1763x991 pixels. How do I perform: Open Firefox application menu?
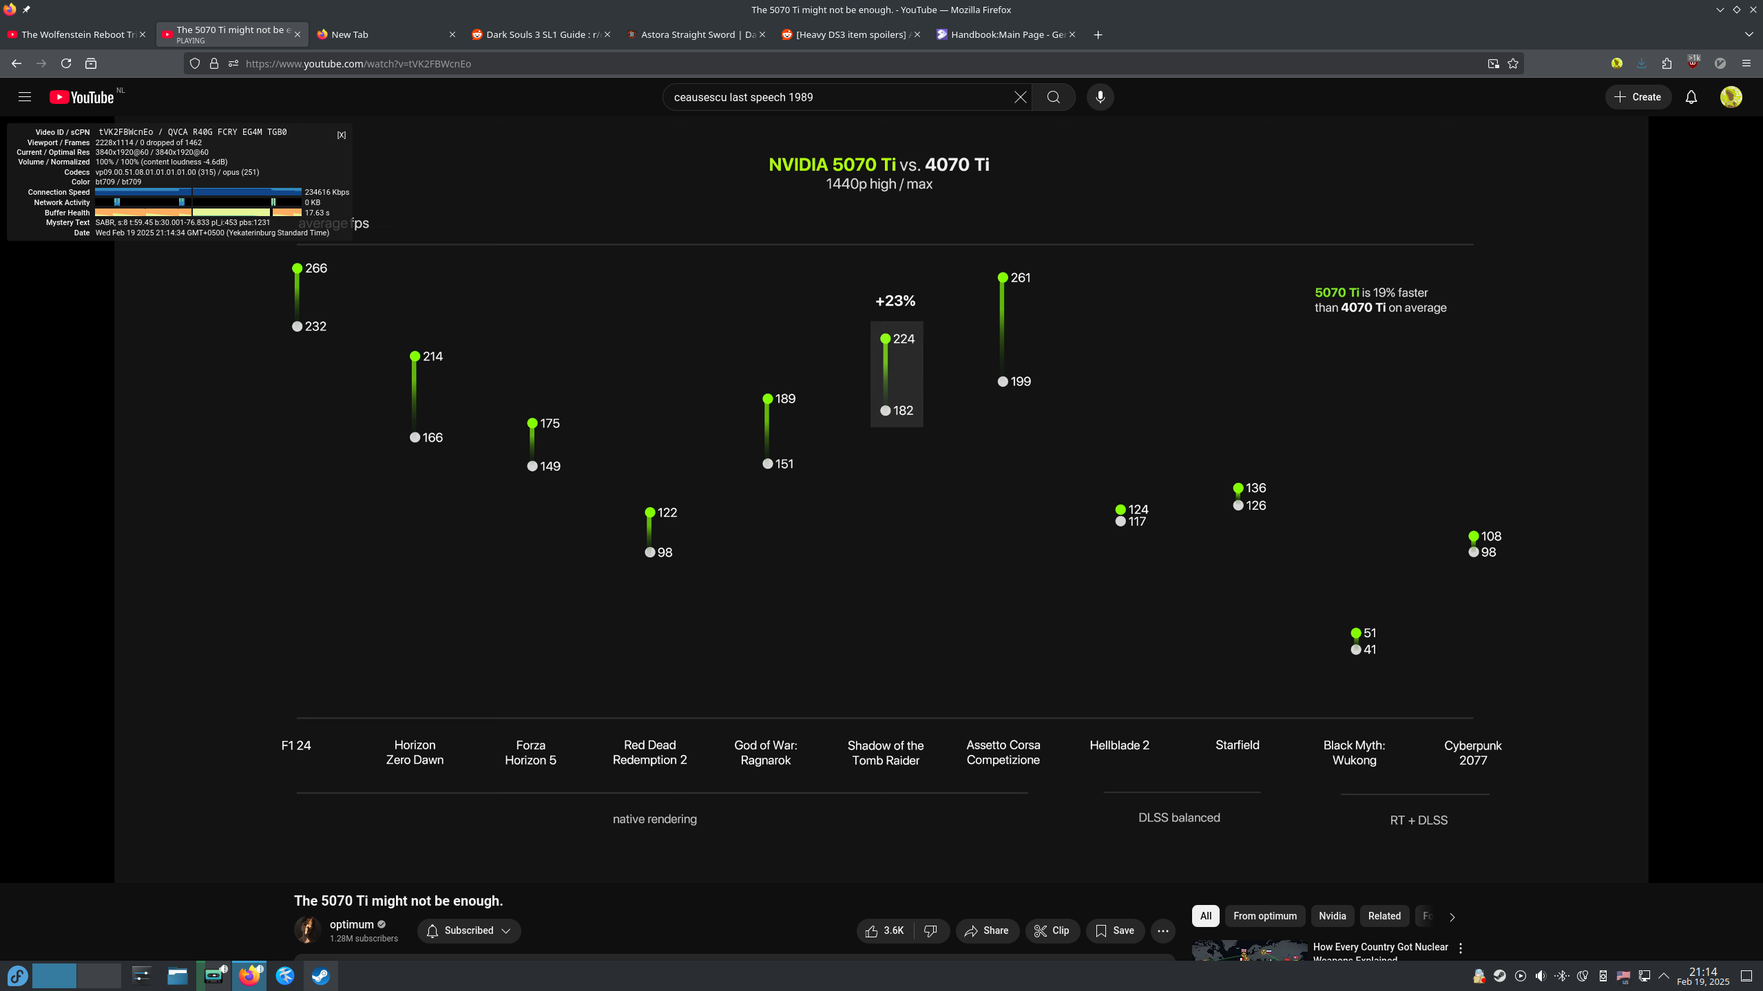(x=1746, y=63)
